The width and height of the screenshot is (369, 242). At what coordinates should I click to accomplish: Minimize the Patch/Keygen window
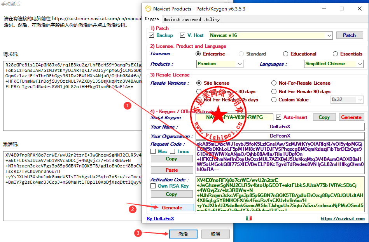(324, 9)
